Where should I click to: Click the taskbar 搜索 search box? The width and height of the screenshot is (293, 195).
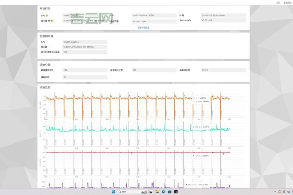(x=128, y=192)
